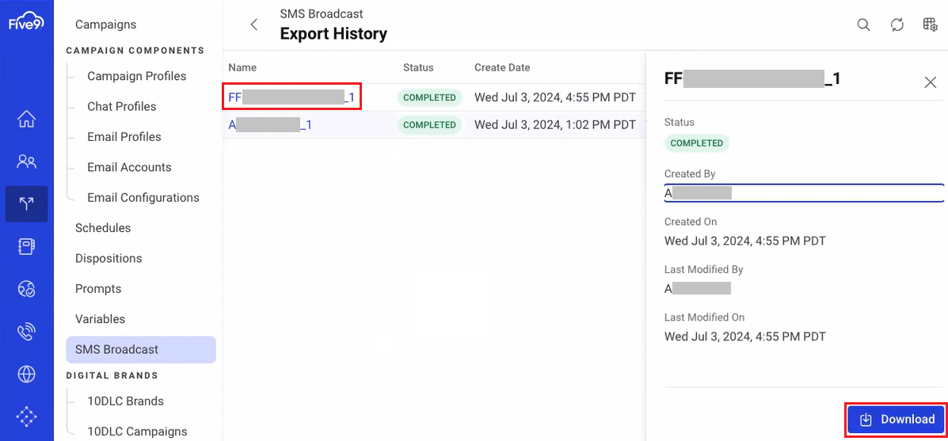Open the diamond dots apps icon

point(27,416)
